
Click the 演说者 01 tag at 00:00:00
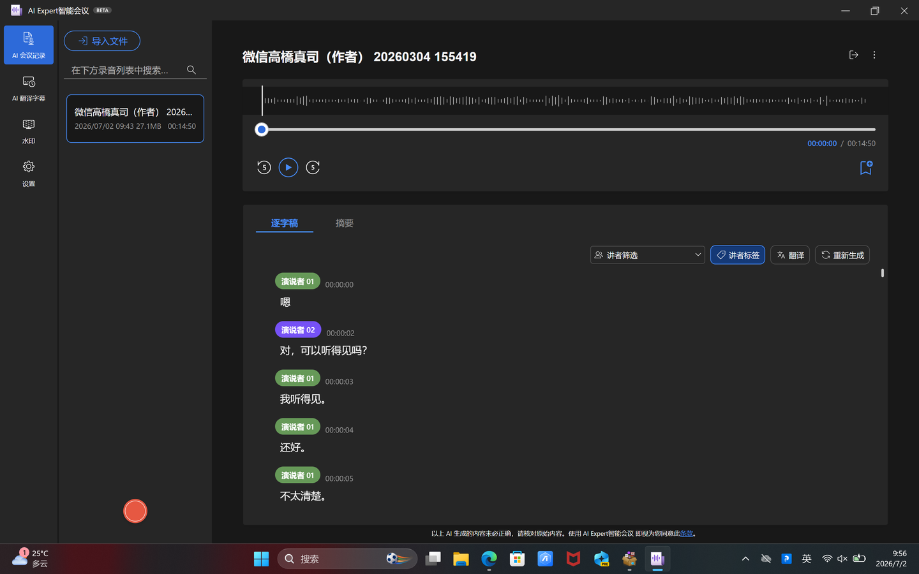point(297,281)
